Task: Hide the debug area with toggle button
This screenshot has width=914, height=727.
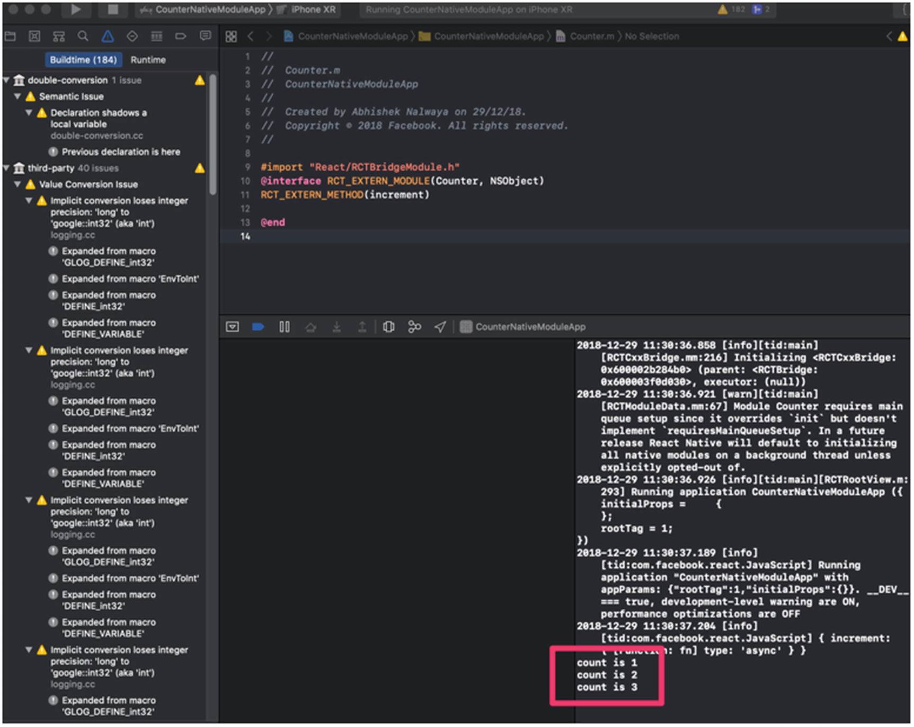Action: pyautogui.click(x=232, y=327)
